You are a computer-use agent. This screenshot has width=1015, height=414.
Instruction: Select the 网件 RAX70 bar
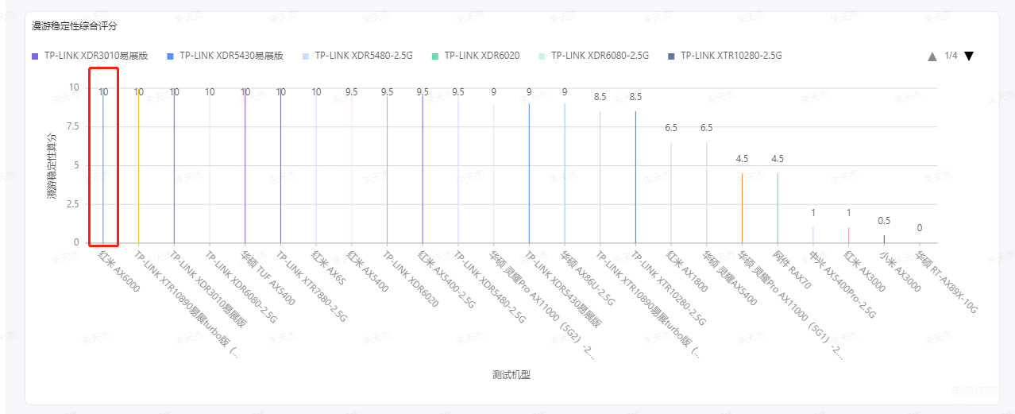pos(778,207)
